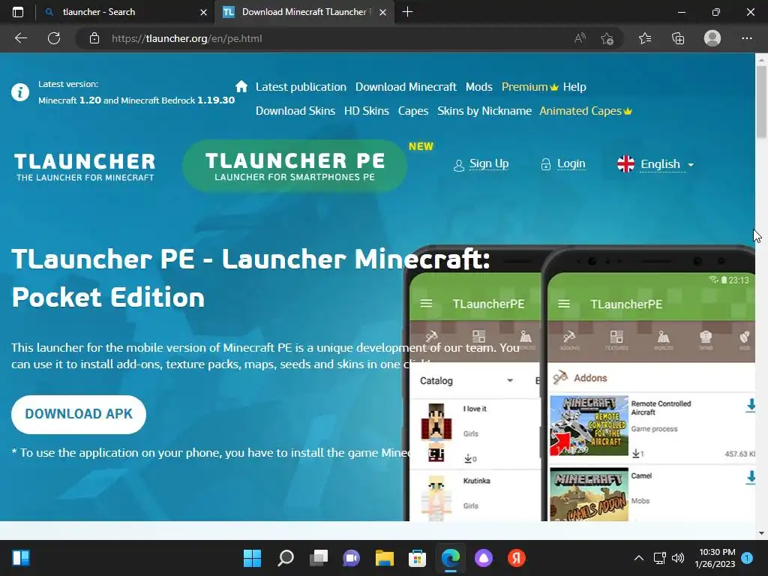Click the Microsoft Edge taskbar icon
768x576 pixels.
point(451,558)
